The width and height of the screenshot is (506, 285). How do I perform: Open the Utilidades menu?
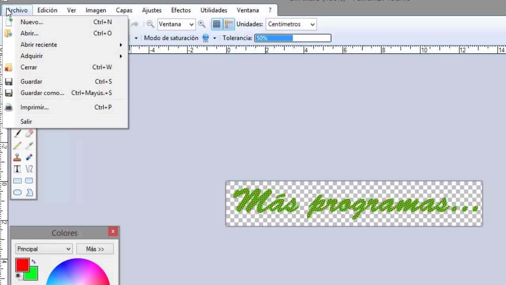click(x=214, y=10)
